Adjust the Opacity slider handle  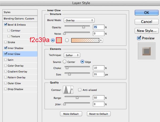pos(83,27)
